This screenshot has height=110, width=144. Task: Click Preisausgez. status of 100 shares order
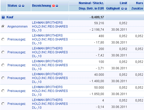pos(17,65)
